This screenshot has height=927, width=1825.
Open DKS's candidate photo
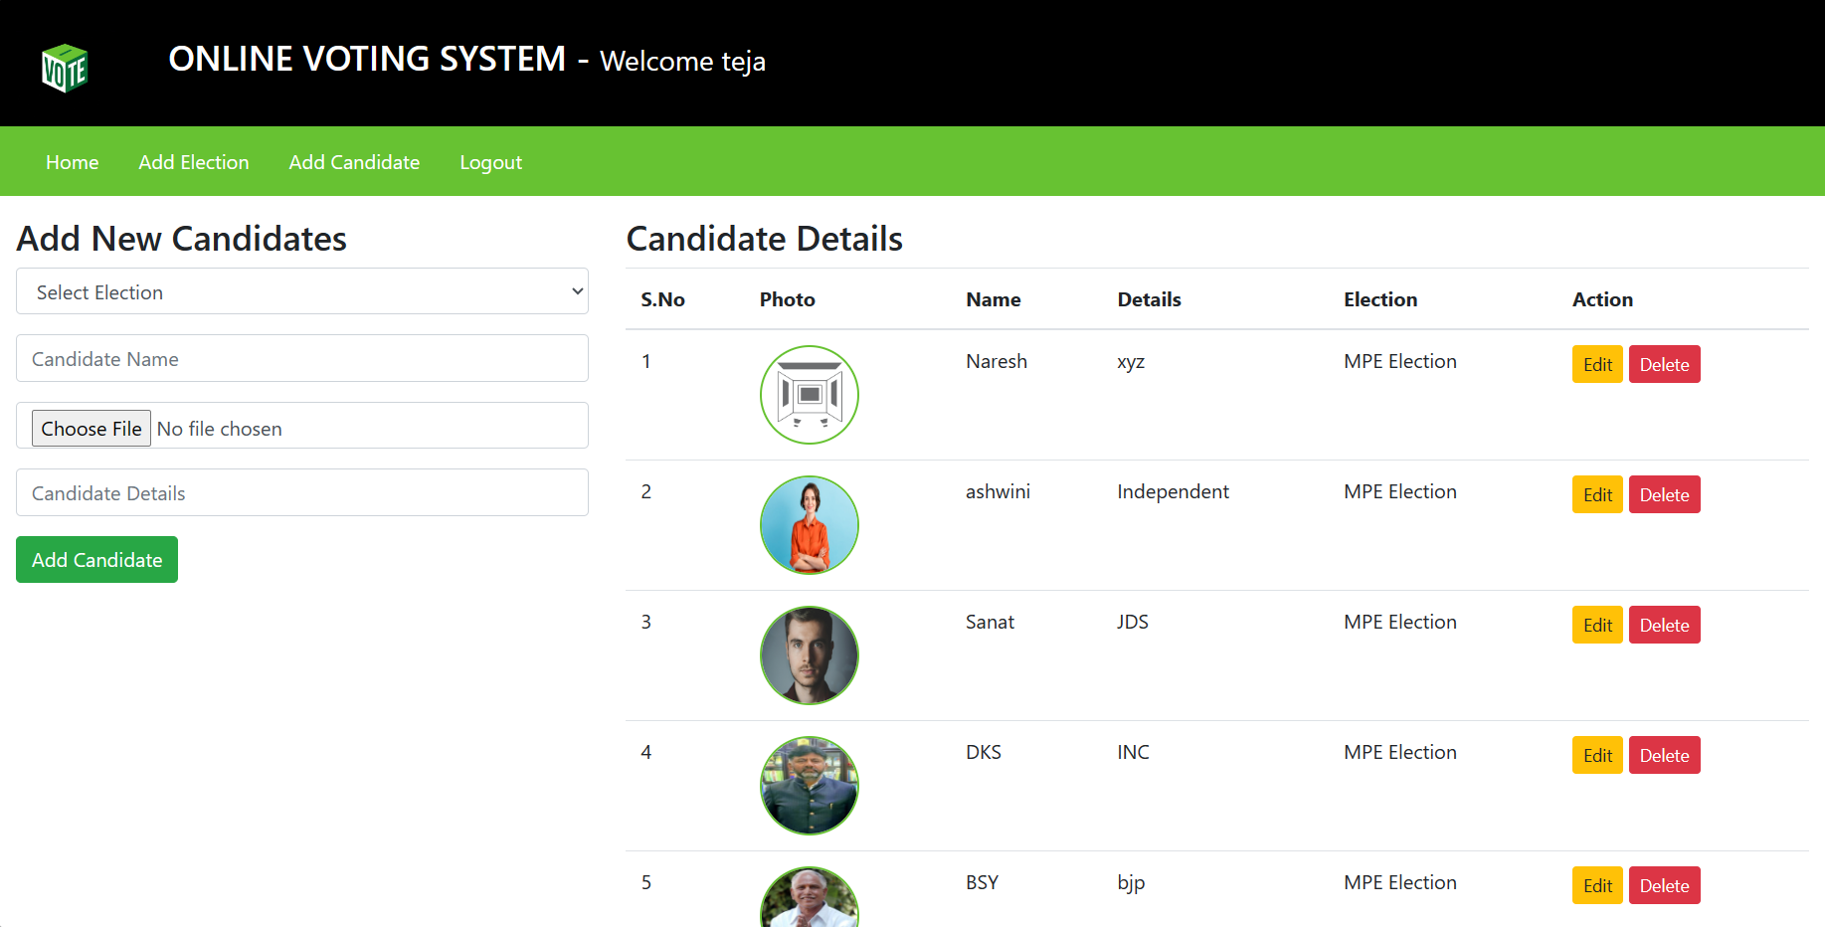(810, 786)
